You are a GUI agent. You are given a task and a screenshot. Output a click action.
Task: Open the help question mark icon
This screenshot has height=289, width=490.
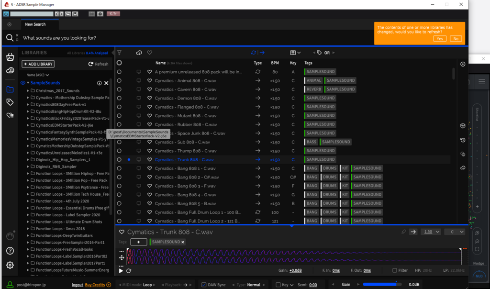point(10,251)
